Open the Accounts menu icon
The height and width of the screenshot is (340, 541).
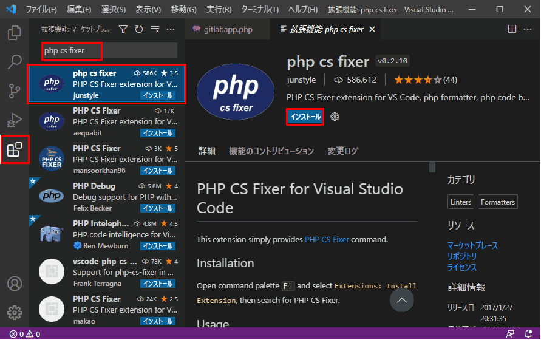15,284
